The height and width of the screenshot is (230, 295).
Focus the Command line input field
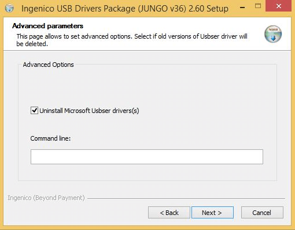click(x=147, y=157)
